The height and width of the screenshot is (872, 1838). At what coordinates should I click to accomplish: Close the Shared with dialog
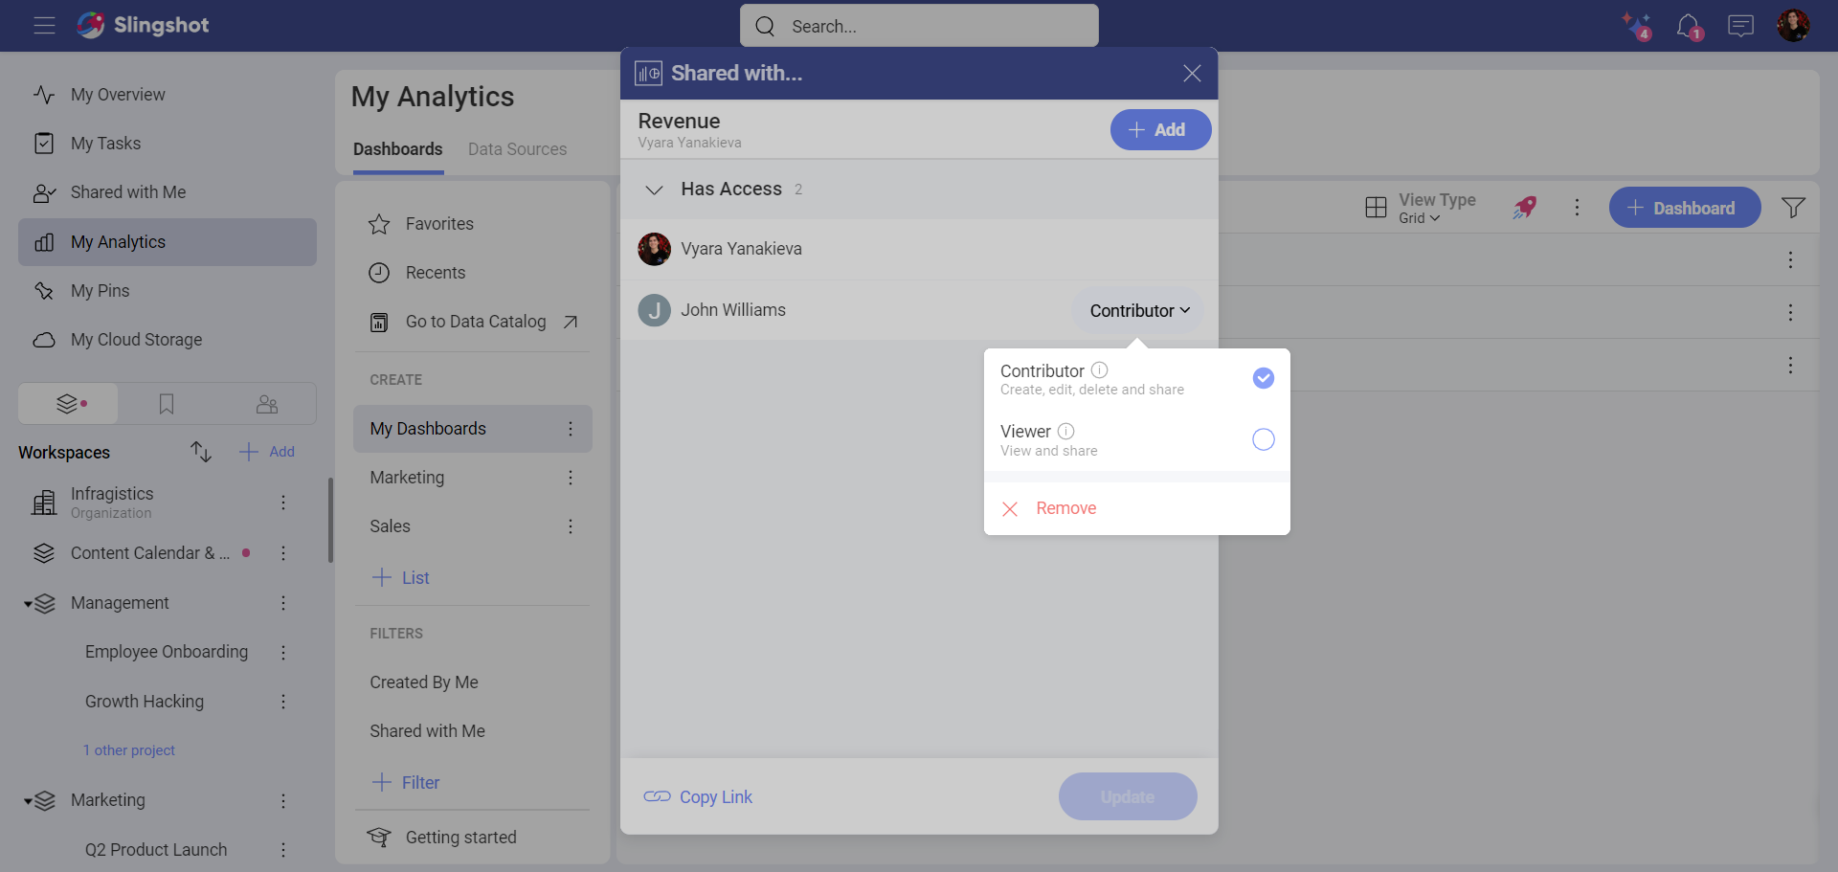pyautogui.click(x=1192, y=74)
